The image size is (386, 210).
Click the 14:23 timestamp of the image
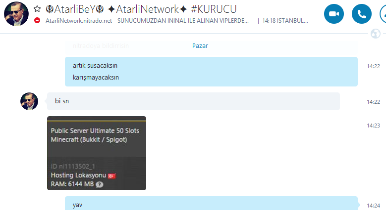pyautogui.click(x=373, y=126)
